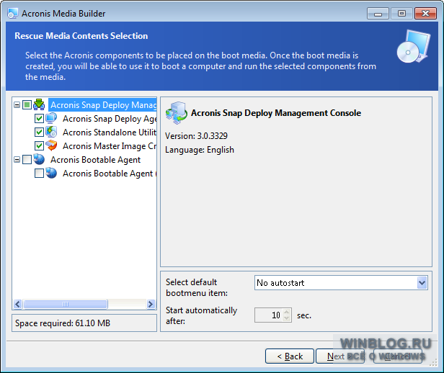Viewport: 444px width, 373px height.
Task: Click the tree horizontal scrollbar right arrow
Action: coord(151,304)
